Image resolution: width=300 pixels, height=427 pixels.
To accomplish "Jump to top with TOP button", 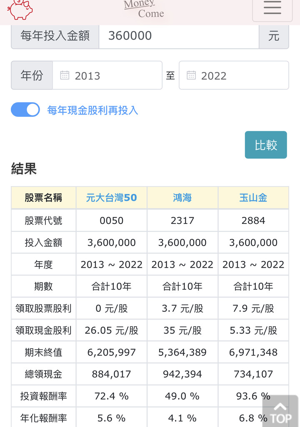I will pyautogui.click(x=280, y=412).
